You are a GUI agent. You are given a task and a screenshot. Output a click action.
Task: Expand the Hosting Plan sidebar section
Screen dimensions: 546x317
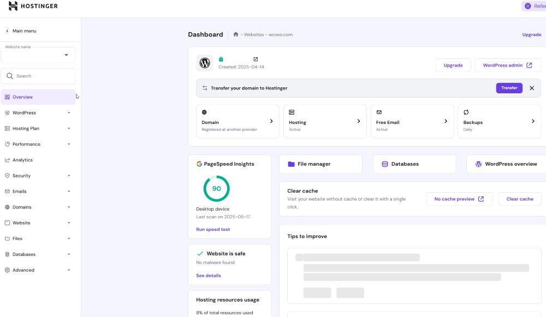[x=69, y=128]
